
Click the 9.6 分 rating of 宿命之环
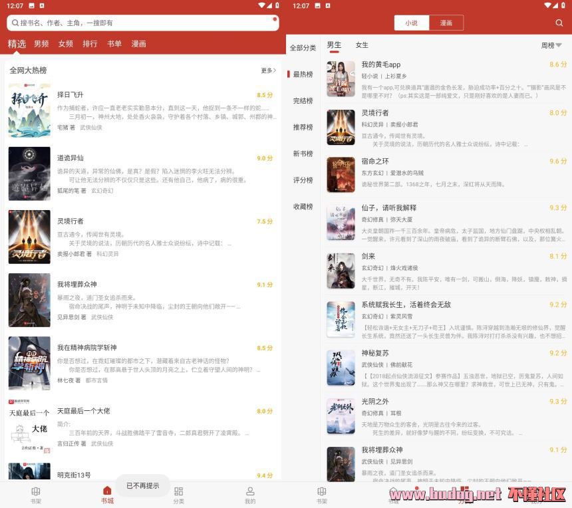[558, 161]
